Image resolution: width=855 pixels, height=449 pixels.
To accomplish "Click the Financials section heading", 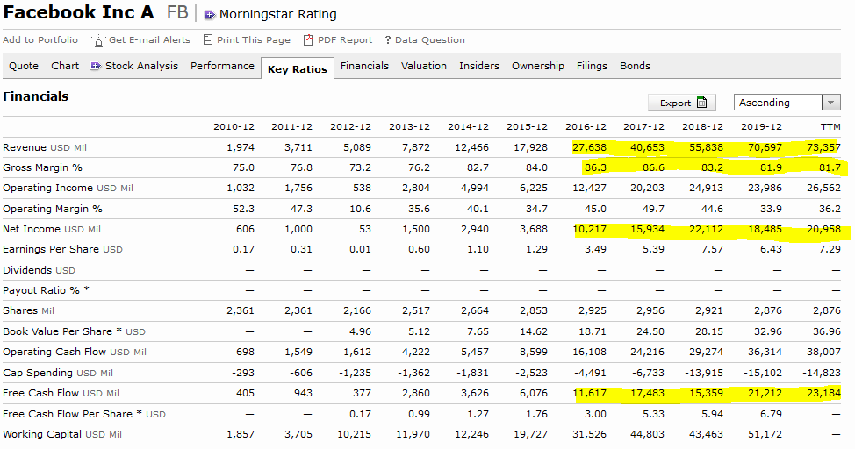I will pos(35,97).
